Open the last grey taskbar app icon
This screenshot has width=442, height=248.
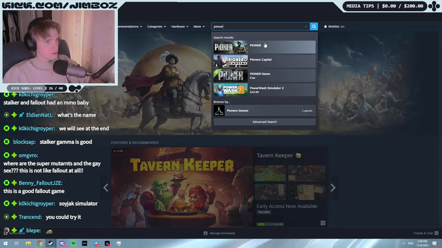(118, 244)
